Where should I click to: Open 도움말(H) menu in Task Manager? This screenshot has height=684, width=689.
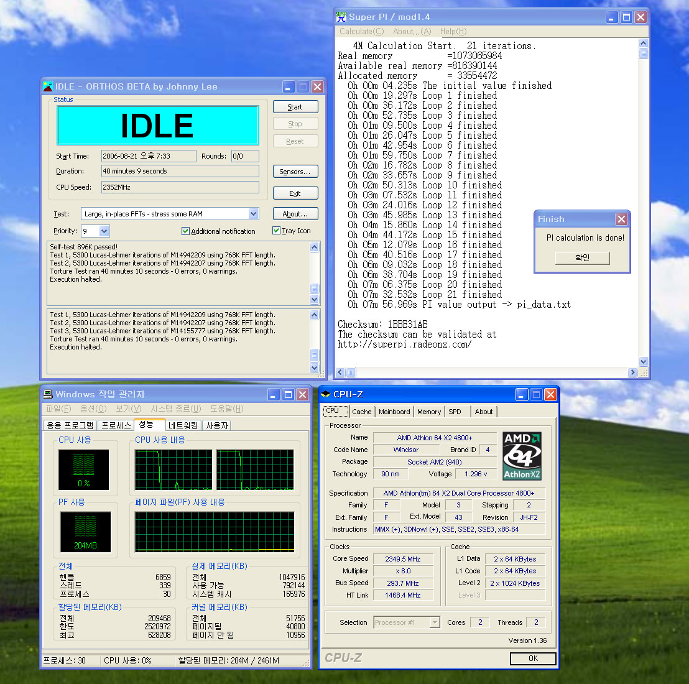click(x=226, y=409)
